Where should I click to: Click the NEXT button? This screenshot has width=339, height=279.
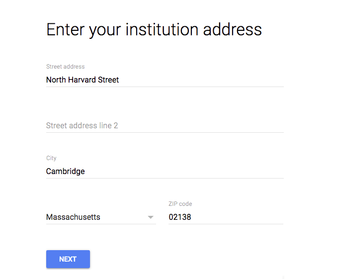coord(68,259)
